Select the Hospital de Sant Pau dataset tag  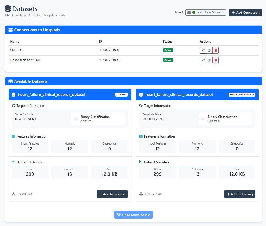tap(242, 94)
